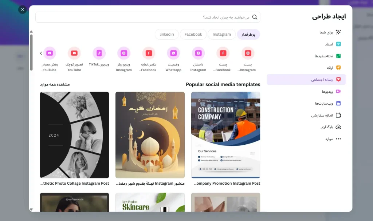Click the 'ویدیوها' label in the sidebar
373x221 pixels.
[327, 92]
